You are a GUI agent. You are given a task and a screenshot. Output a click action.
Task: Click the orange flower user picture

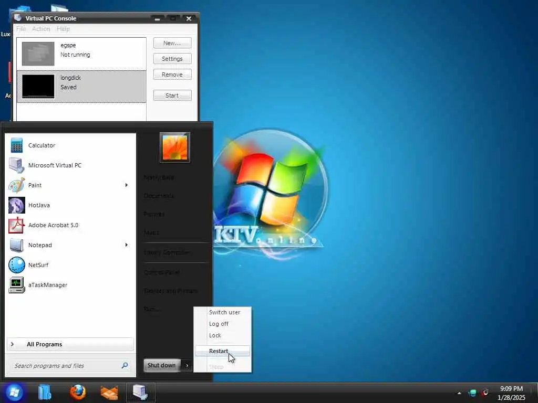(x=175, y=147)
